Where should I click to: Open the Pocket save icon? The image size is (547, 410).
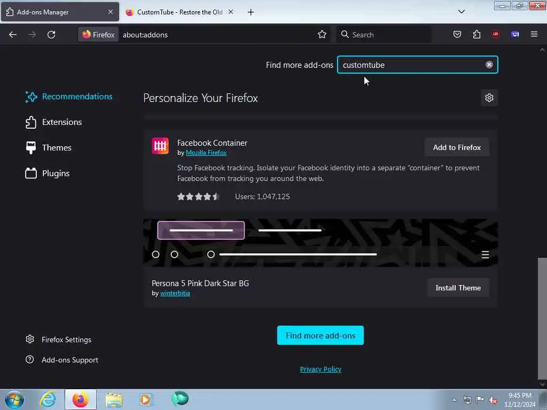click(457, 35)
